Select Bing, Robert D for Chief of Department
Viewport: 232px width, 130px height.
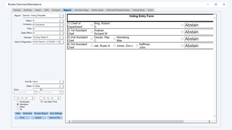[x=92, y=25]
